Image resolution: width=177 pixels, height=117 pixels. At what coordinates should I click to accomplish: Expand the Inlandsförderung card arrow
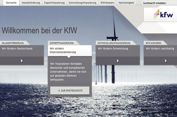tap(22, 61)
